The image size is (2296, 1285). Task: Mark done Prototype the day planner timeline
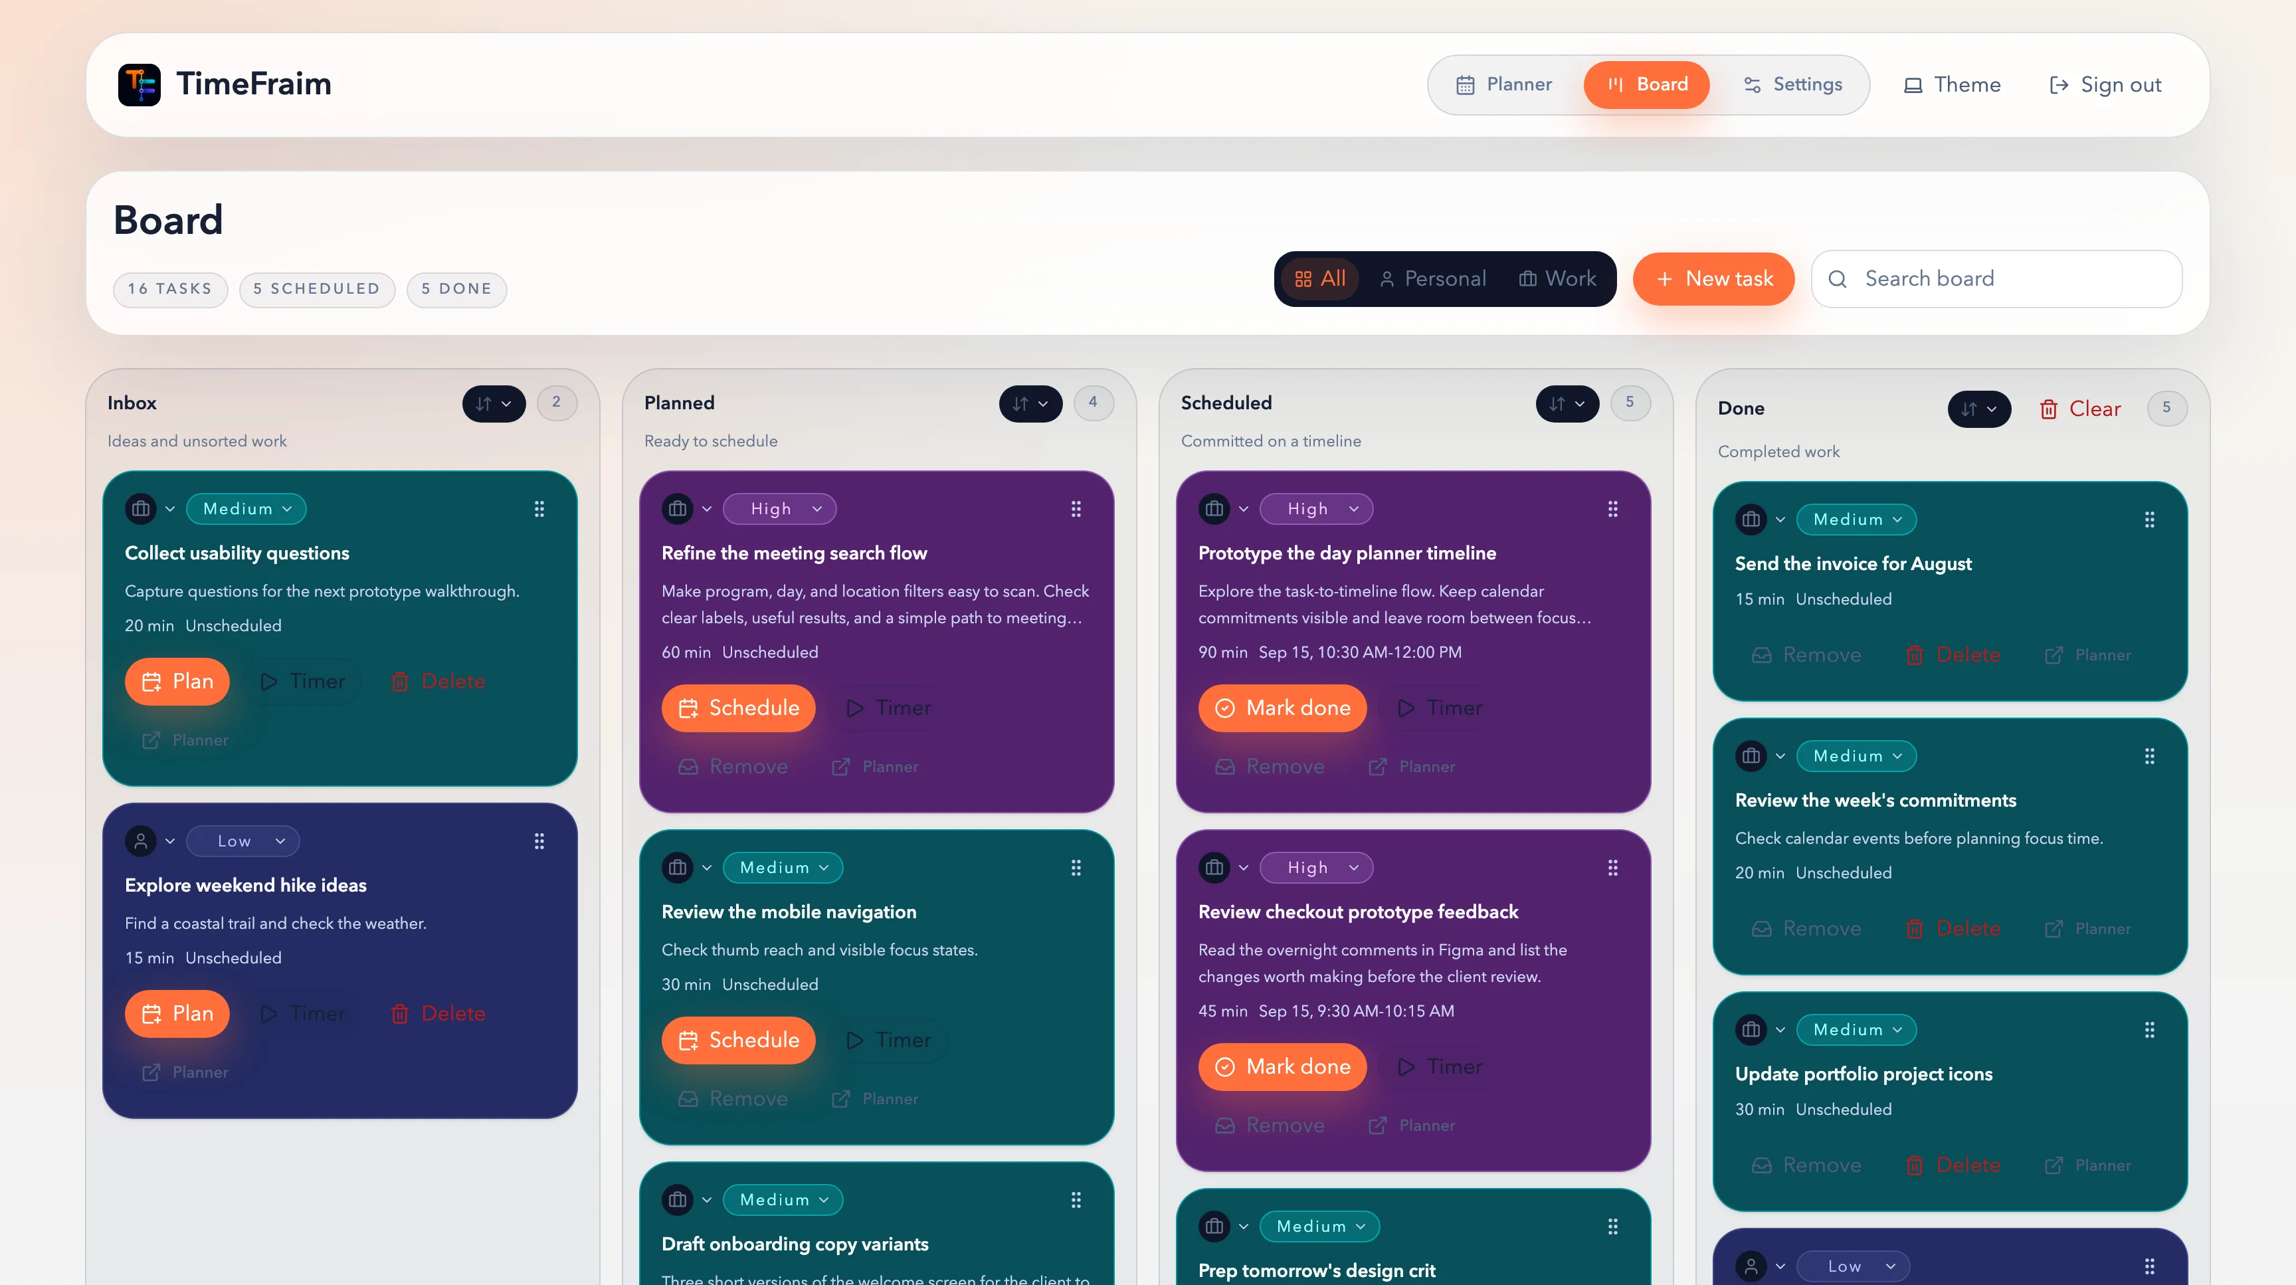point(1282,708)
